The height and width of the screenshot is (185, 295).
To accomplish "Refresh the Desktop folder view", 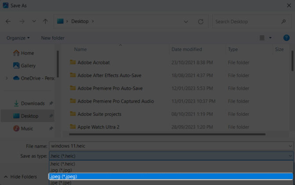I will pyautogui.click(x=201, y=22).
